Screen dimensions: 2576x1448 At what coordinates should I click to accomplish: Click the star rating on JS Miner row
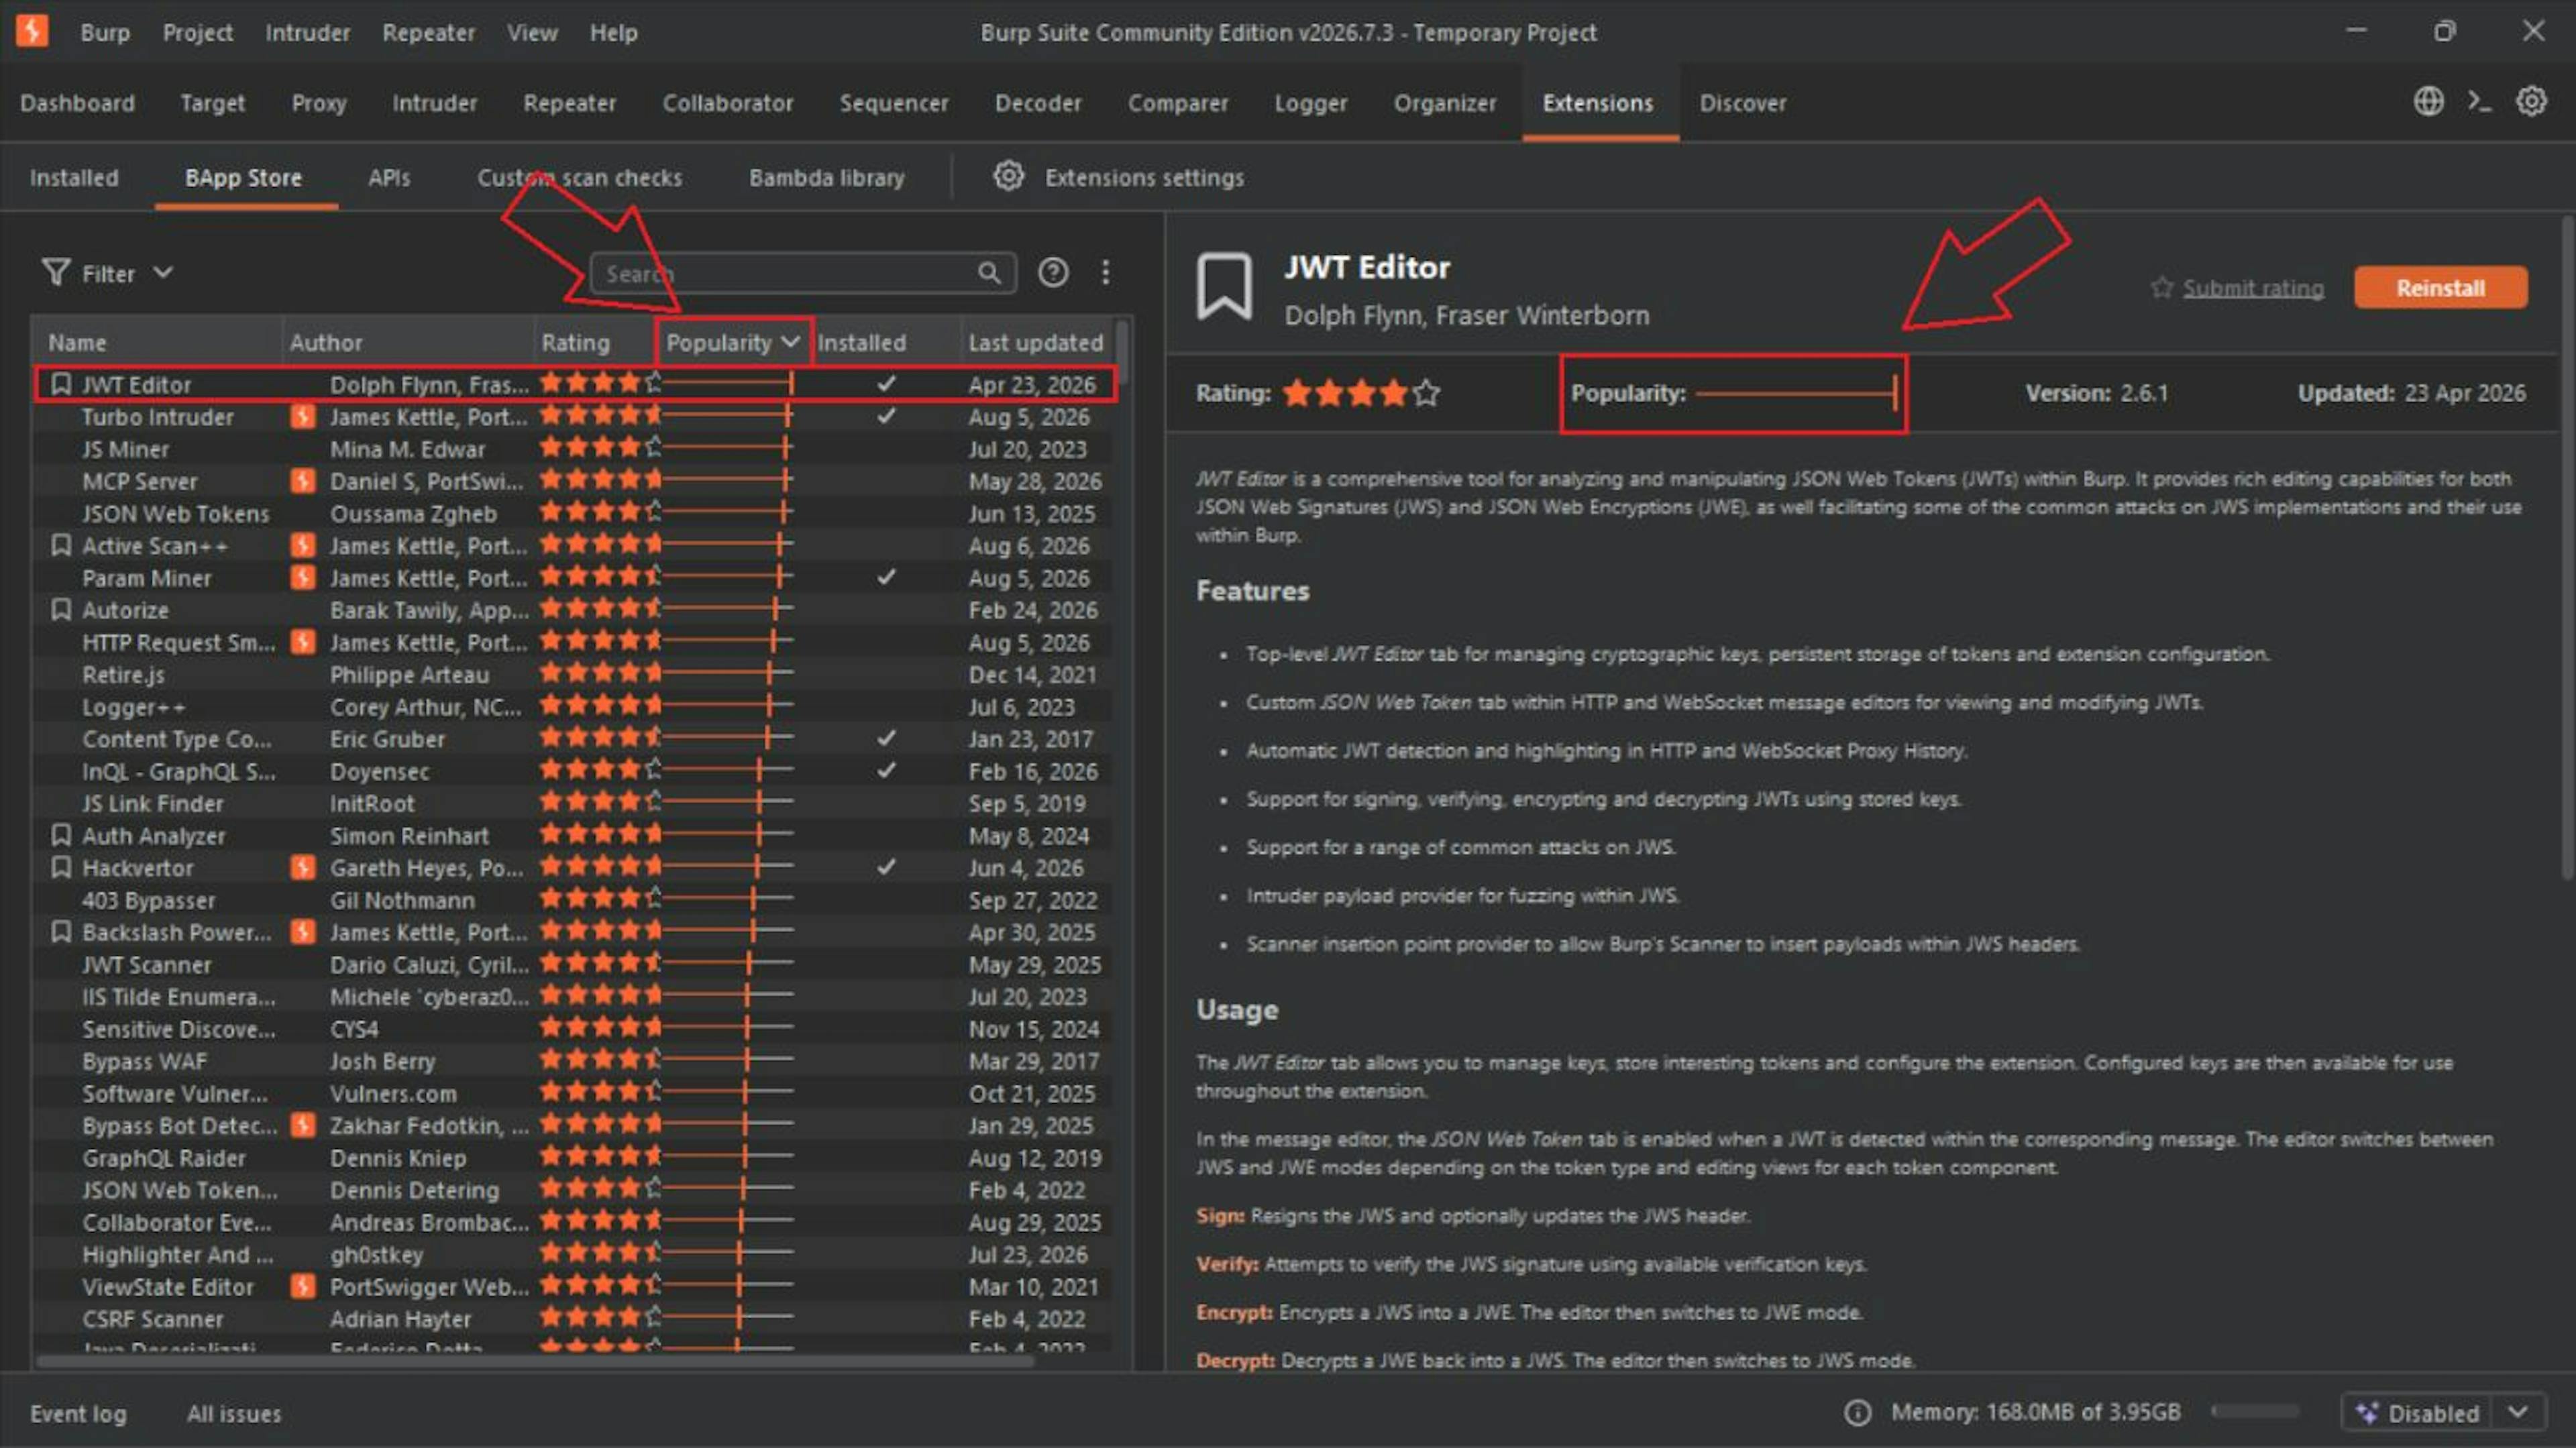[601, 448]
